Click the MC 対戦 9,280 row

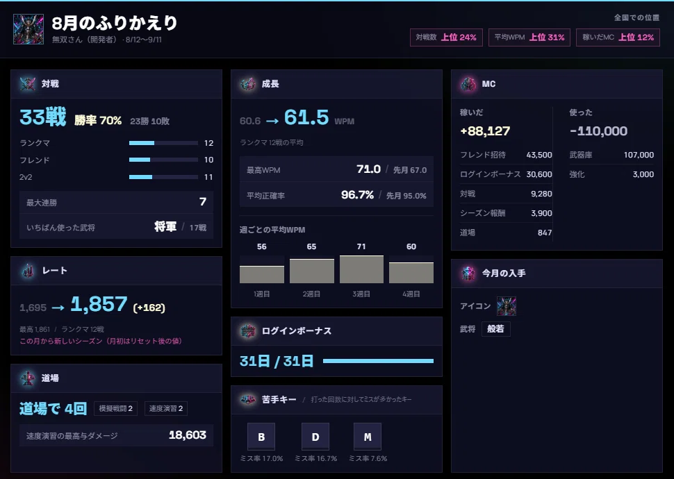506,194
